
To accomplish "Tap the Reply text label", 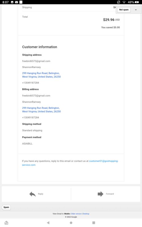I will [41, 194].
